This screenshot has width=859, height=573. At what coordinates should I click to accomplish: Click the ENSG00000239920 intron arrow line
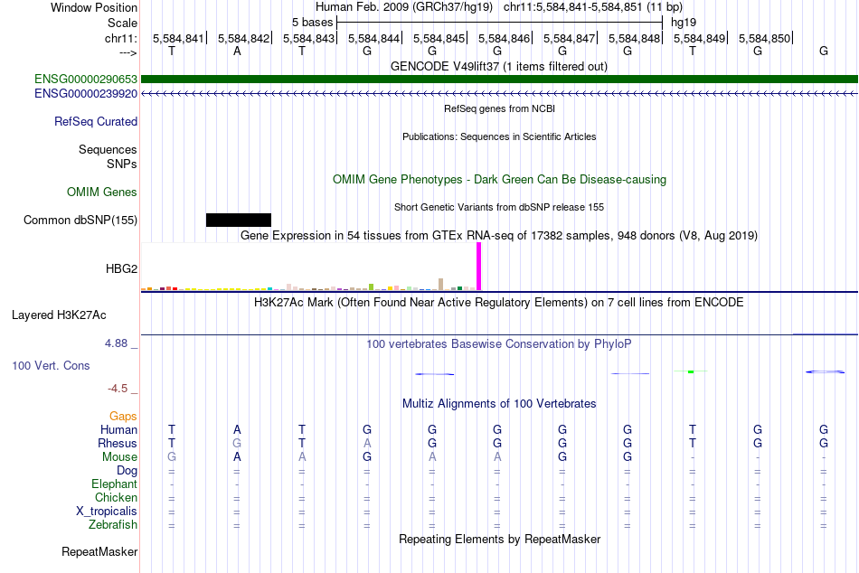tap(499, 94)
